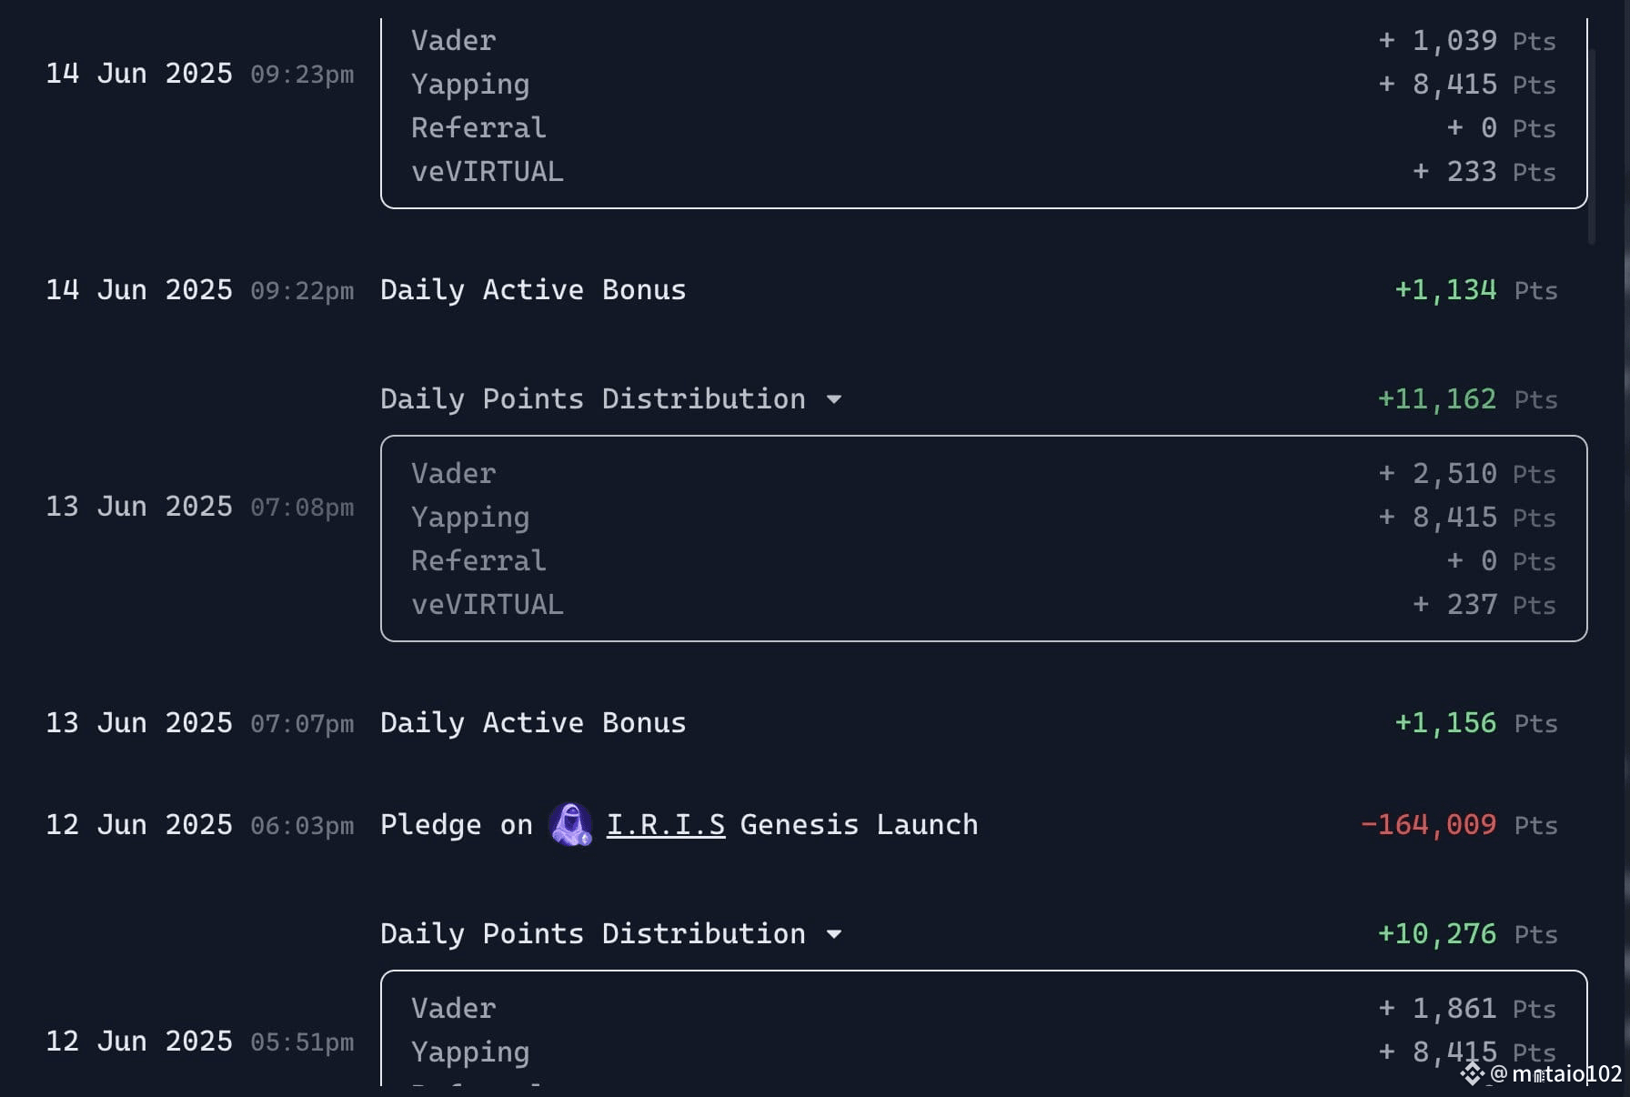This screenshot has width=1630, height=1097.
Task: Open the I.R.I.S Genesis Launch link
Action: [x=666, y=825]
